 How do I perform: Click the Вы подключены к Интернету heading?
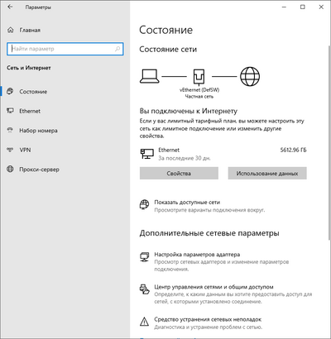coord(189,111)
